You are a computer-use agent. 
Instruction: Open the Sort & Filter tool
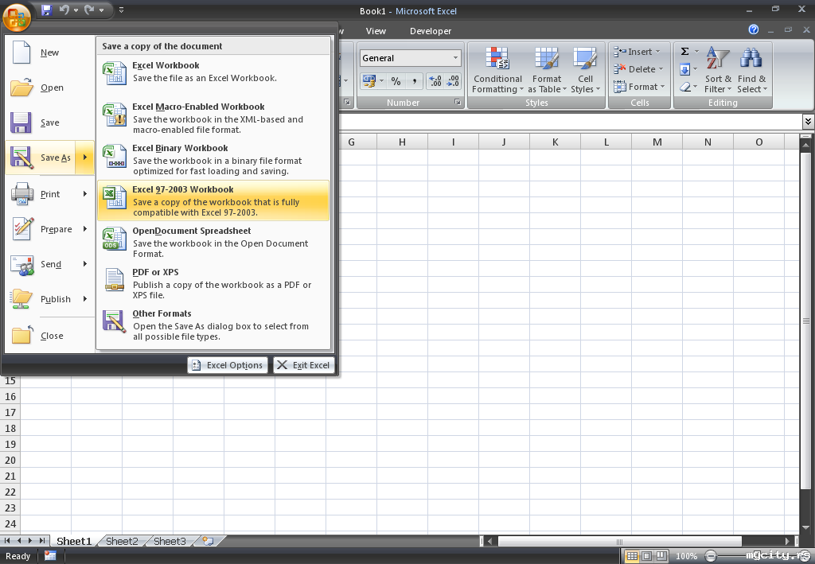pyautogui.click(x=718, y=70)
